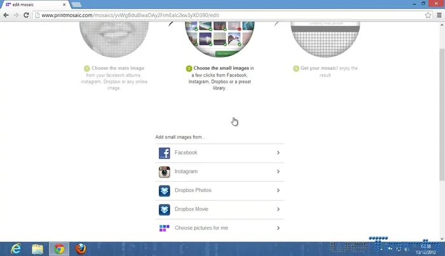Open File Explorer from the taskbar
The height and width of the screenshot is (256, 445).
tap(38, 248)
